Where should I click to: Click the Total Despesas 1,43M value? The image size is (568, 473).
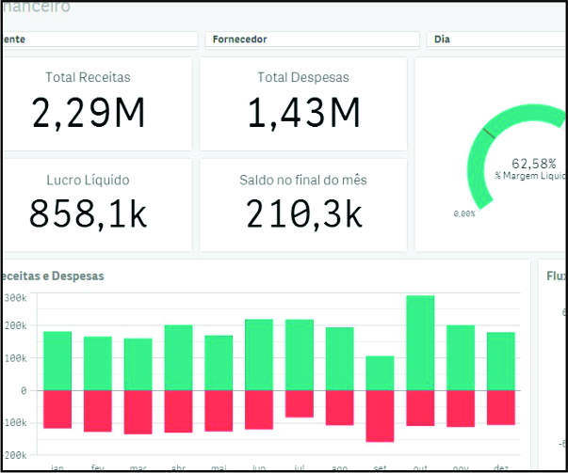coord(303,114)
